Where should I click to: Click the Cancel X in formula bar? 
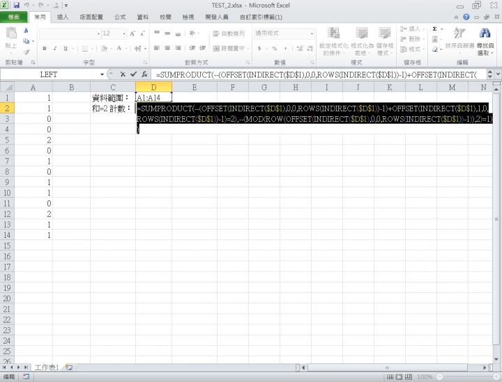(123, 74)
